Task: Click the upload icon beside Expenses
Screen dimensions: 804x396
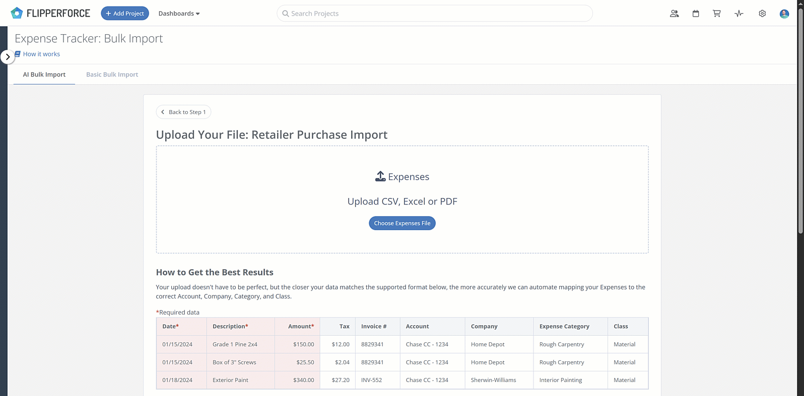Action: pyautogui.click(x=380, y=176)
